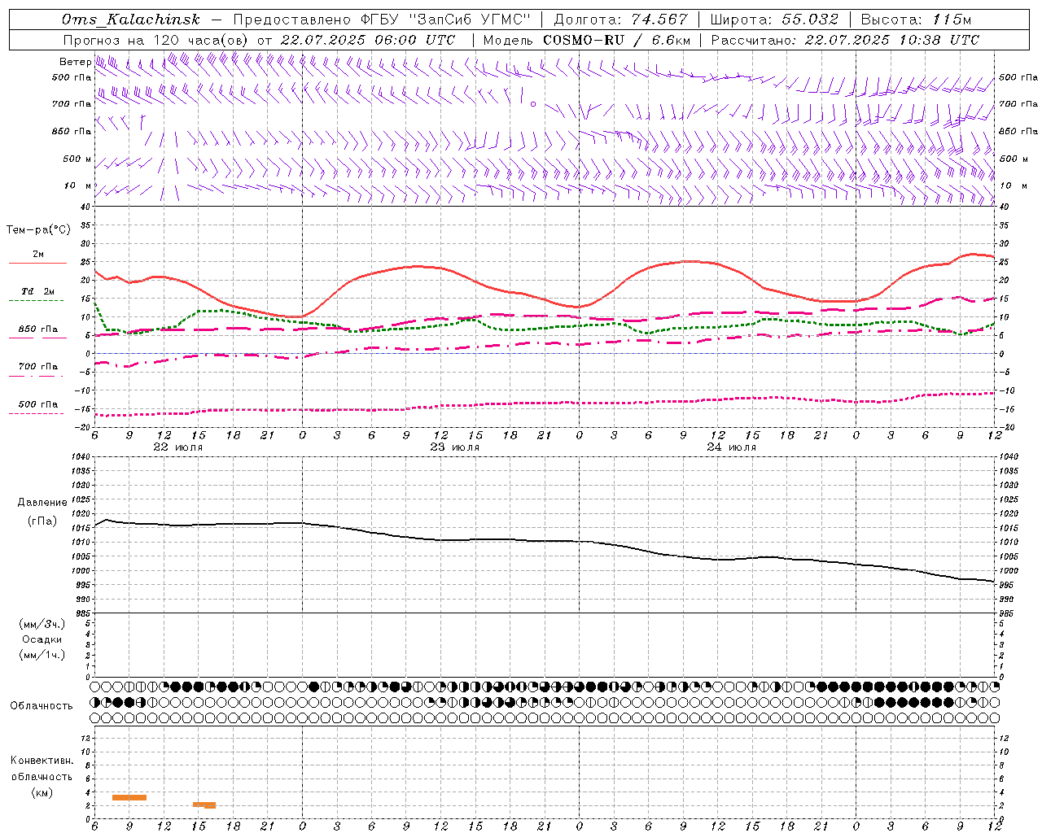Select the longitude value Долгота: 74.567
The image size is (1042, 833).
pyautogui.click(x=620, y=20)
